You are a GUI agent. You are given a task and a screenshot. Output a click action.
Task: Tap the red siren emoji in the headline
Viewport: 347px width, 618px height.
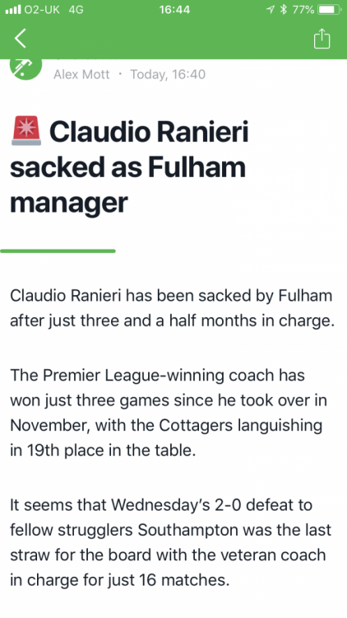click(26, 130)
